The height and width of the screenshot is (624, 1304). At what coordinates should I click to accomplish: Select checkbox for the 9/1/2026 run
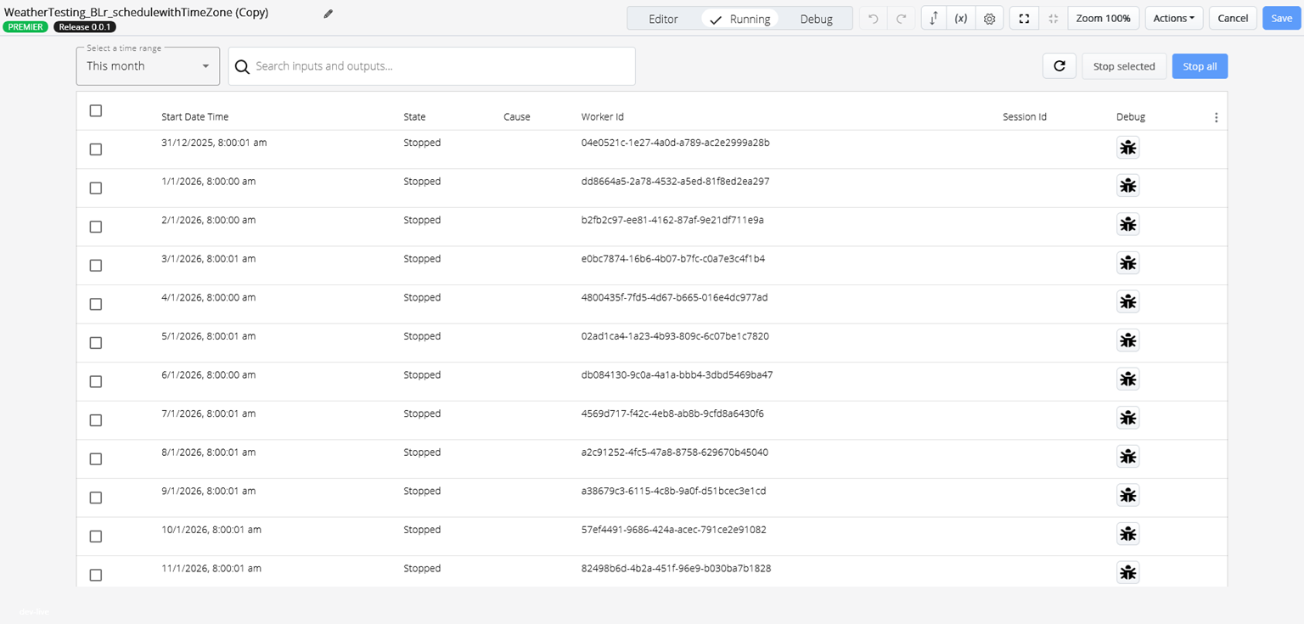[x=96, y=498]
